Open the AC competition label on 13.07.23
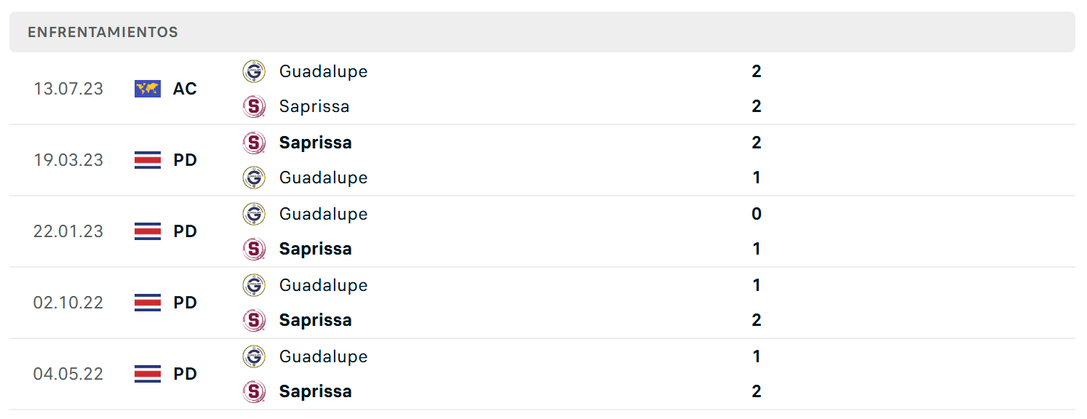The height and width of the screenshot is (419, 1087). coord(185,89)
